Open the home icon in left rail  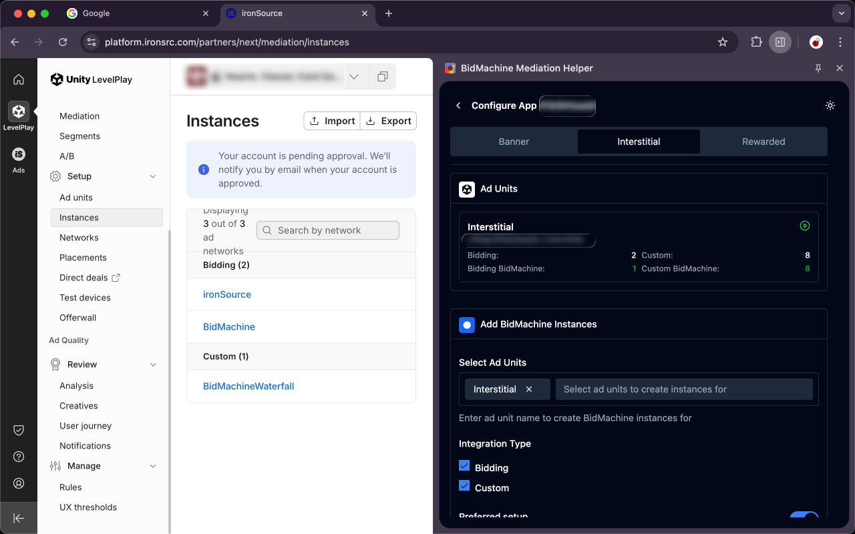click(x=19, y=79)
